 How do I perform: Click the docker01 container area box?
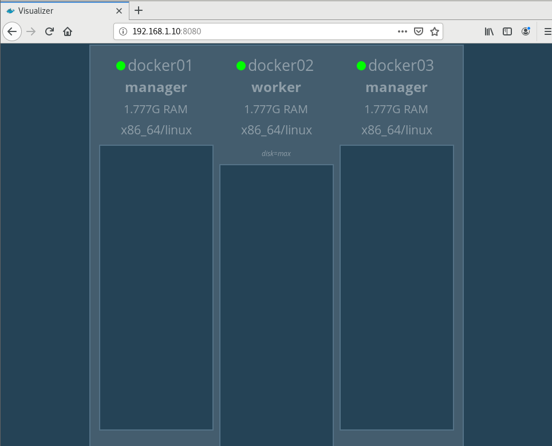point(156,288)
